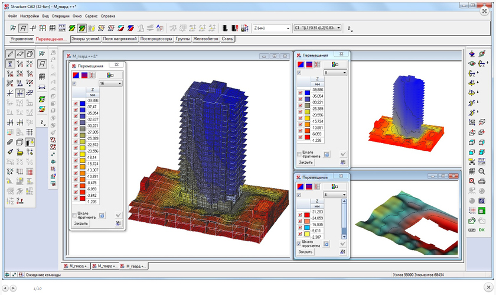
Task: Click the black column icon in top toolbar
Action: [x=225, y=28]
